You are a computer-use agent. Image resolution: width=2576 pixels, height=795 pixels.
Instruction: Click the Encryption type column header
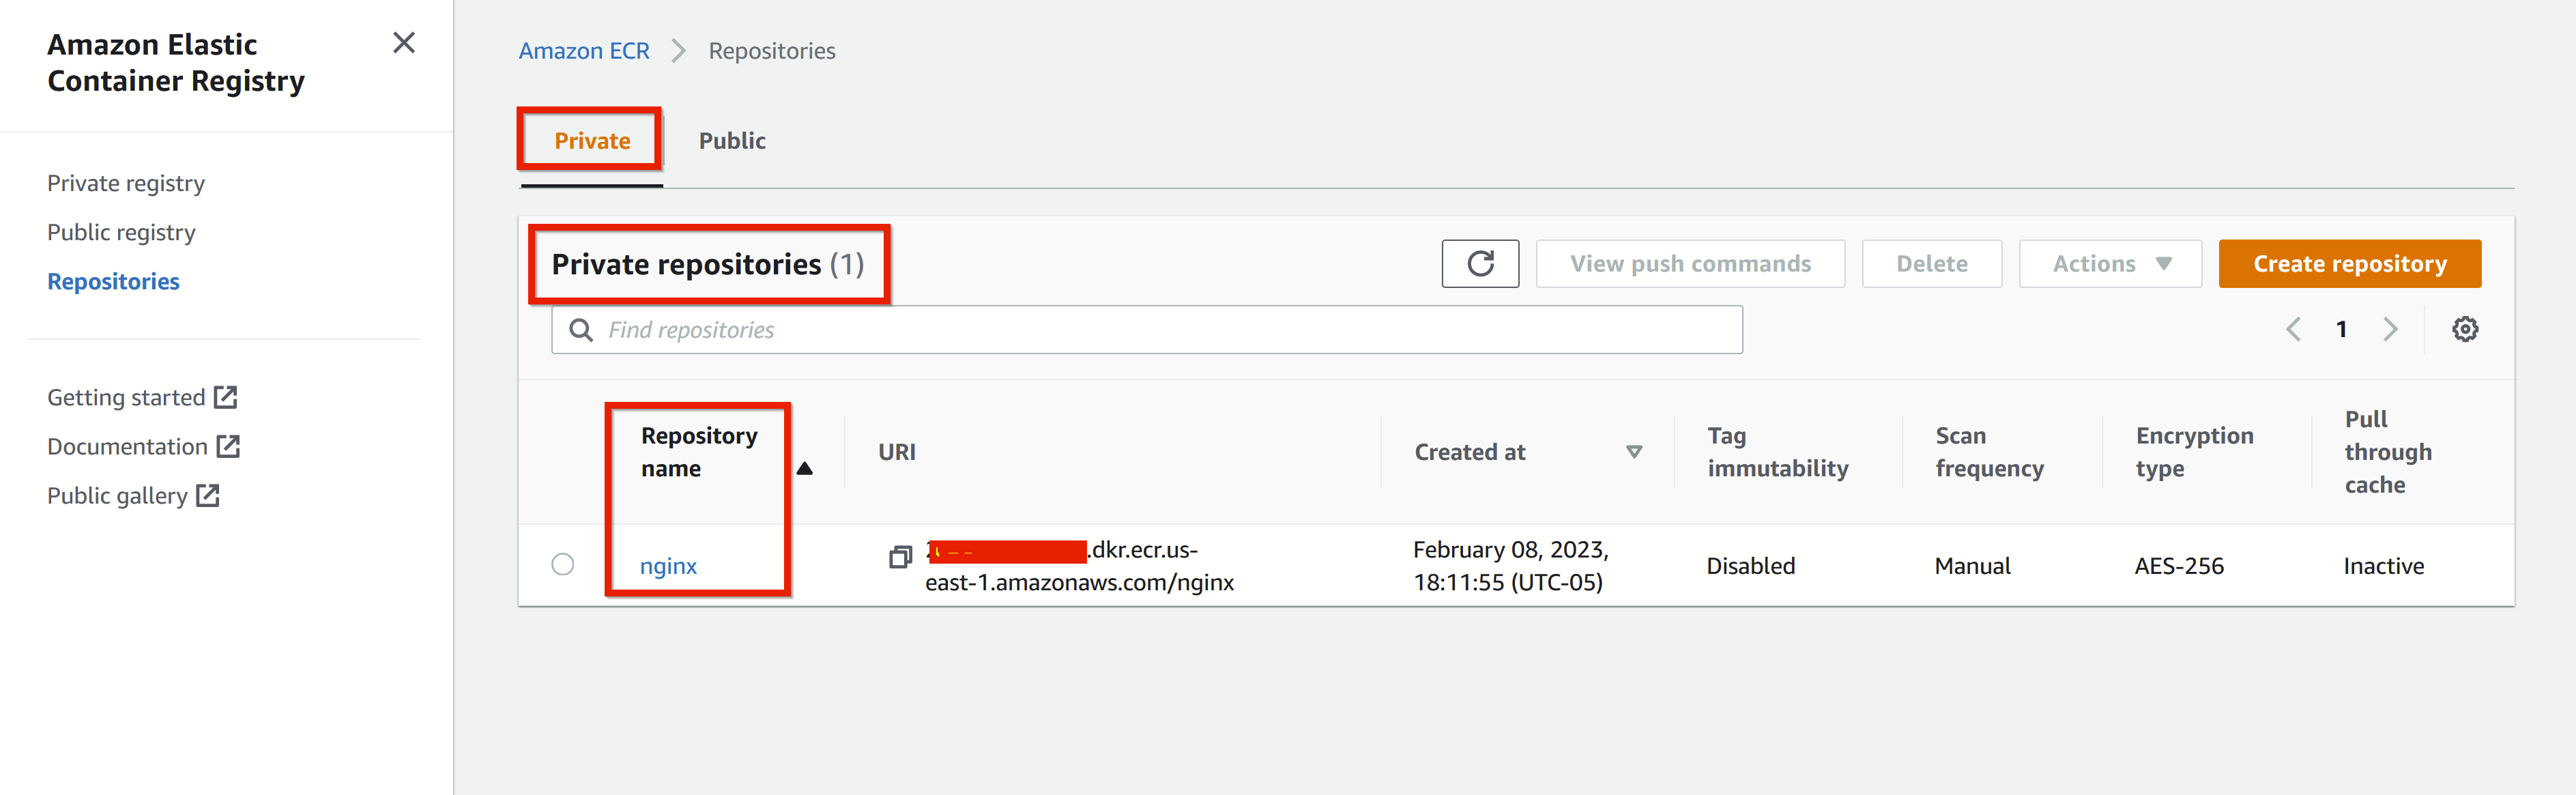click(x=2194, y=452)
